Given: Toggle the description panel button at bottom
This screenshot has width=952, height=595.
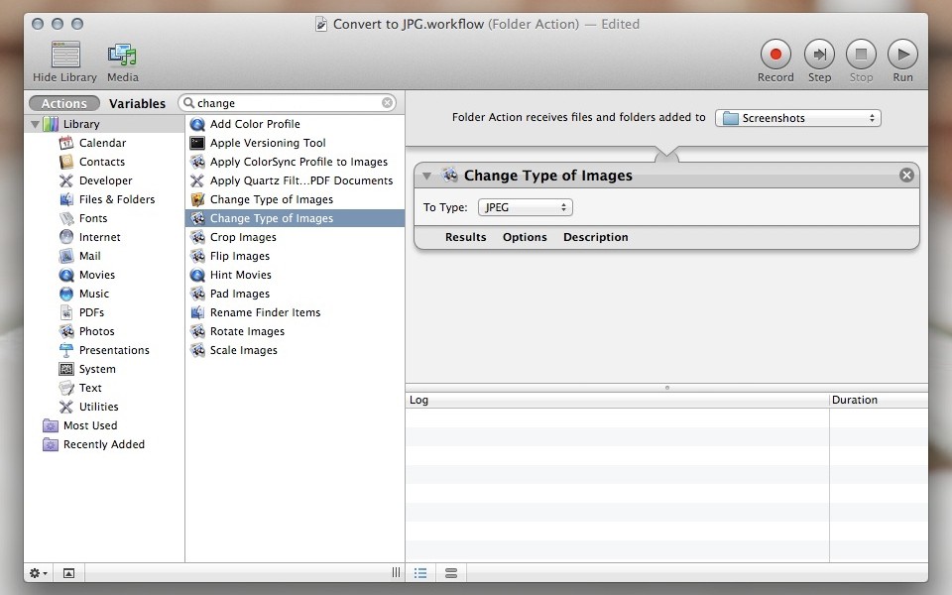Looking at the screenshot, I should click(x=68, y=573).
